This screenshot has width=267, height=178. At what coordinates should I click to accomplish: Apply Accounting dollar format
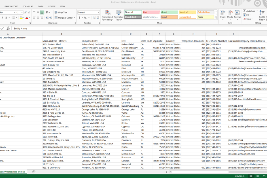[x=79, y=18]
